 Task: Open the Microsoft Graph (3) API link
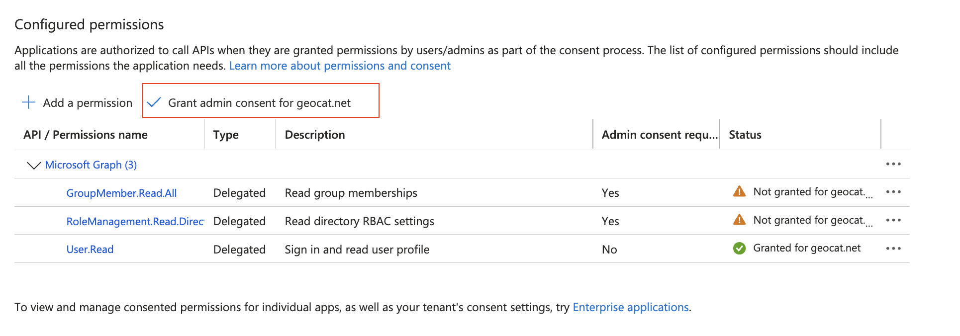91,165
